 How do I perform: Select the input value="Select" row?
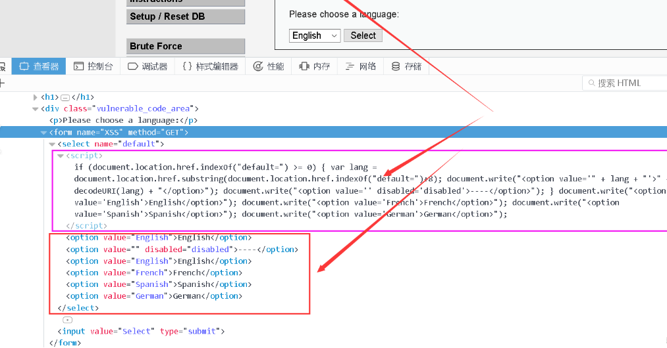click(141, 332)
